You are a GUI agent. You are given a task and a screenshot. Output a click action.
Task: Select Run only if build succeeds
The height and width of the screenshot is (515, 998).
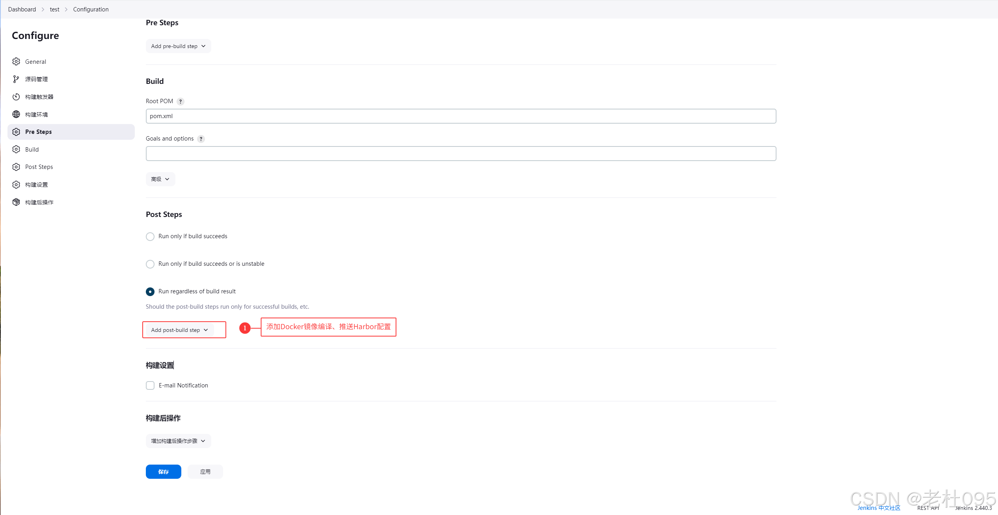coord(150,237)
